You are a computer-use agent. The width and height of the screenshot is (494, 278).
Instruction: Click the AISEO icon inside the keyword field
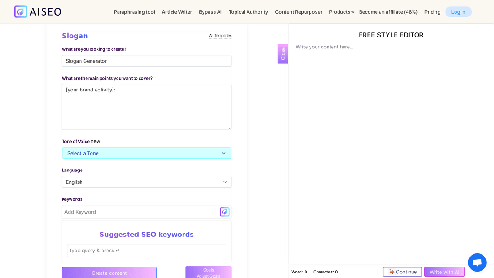tap(224, 212)
